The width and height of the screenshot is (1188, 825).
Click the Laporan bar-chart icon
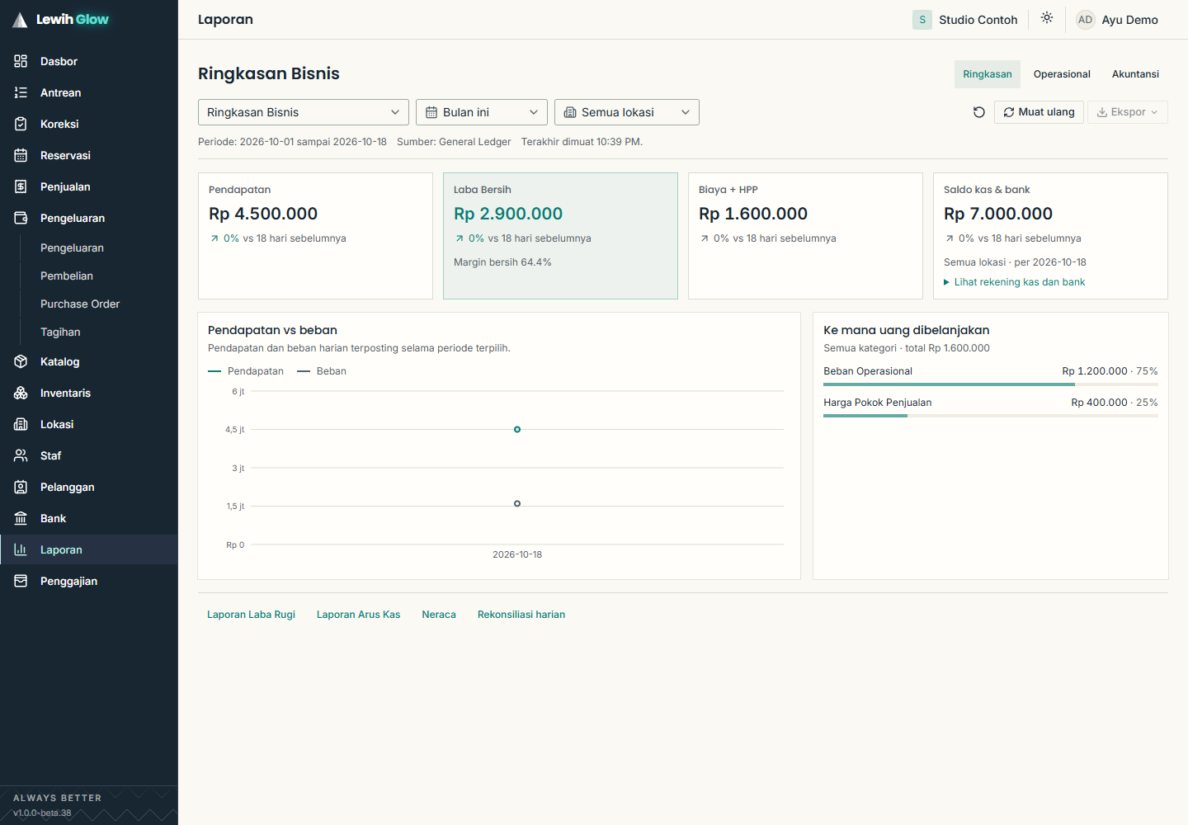21,549
